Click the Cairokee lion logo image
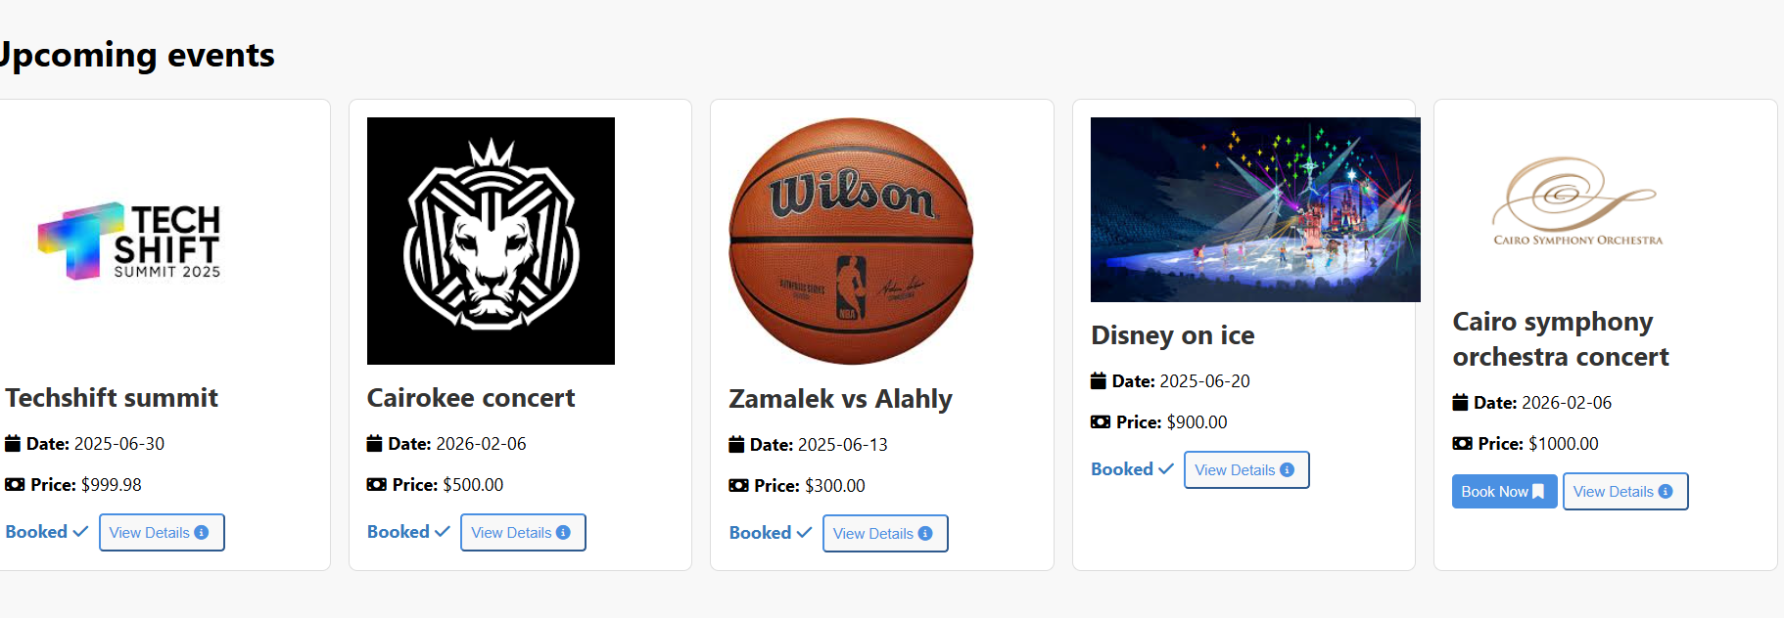The image size is (1784, 618). pos(491,241)
